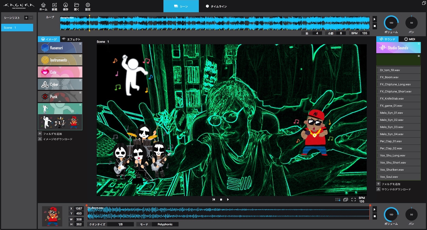The height and width of the screenshot is (230, 427).
Task: Open Instruments folder menu icon
Action: tap(80, 56)
